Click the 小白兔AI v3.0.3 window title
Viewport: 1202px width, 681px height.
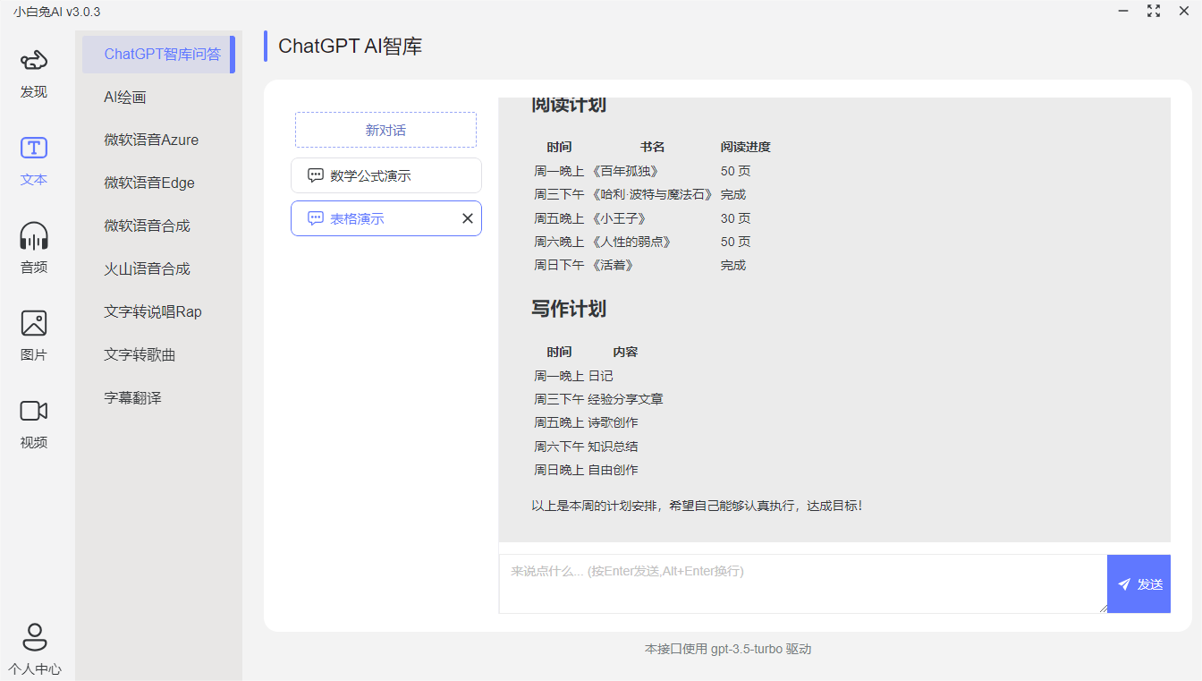56,12
